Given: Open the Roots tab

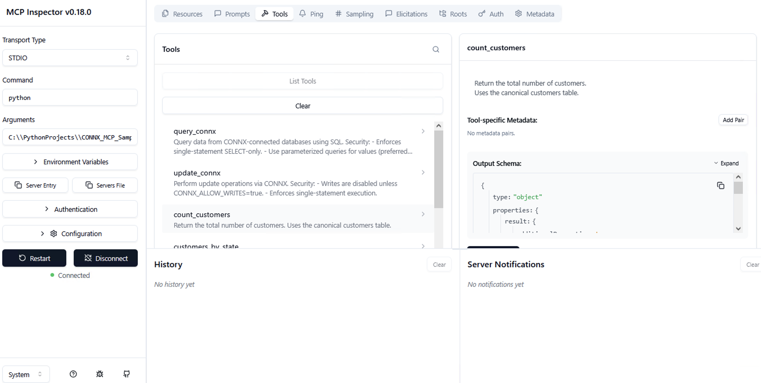Looking at the screenshot, I should [453, 14].
